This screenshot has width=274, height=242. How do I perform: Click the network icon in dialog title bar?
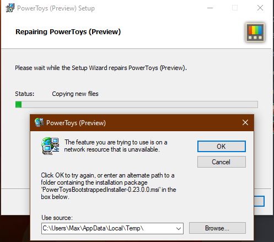pyautogui.click(x=39, y=122)
